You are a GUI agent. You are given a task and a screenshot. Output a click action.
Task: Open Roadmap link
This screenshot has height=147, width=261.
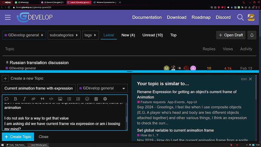coord(201,17)
